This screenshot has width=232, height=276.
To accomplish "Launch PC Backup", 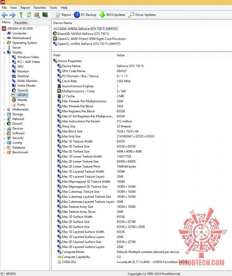I will pyautogui.click(x=85, y=15).
